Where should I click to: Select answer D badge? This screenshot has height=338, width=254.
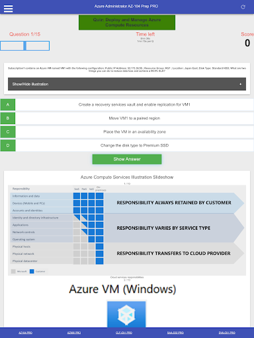pyautogui.click(x=8, y=145)
